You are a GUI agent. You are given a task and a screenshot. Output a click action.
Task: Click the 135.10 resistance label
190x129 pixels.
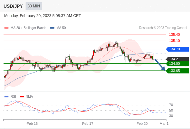click(x=174, y=41)
